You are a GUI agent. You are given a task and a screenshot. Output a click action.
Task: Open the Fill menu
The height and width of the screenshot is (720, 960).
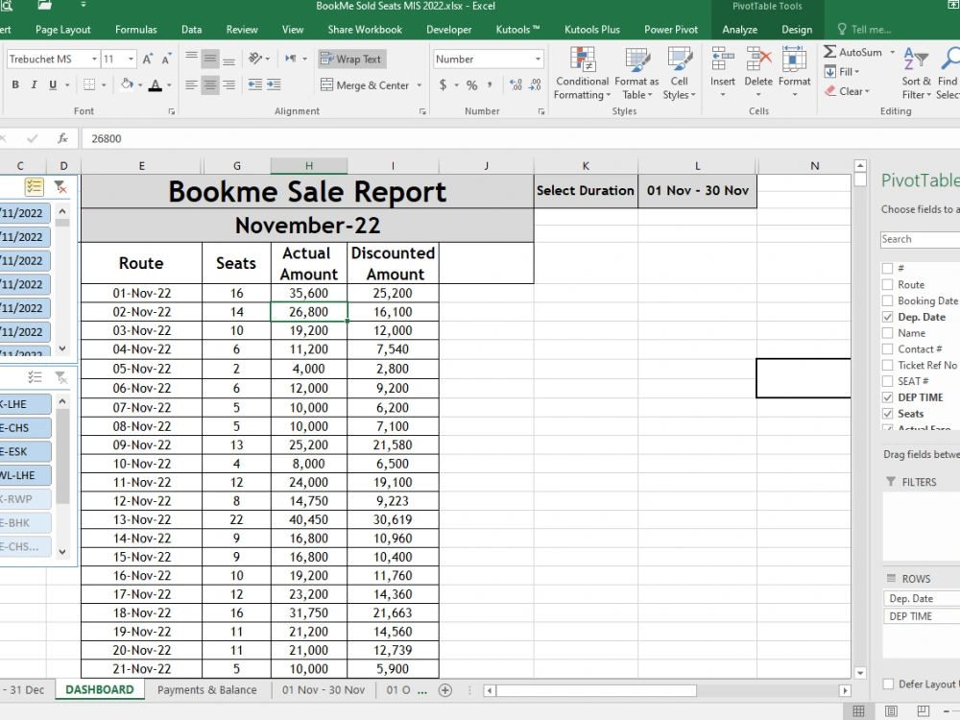click(x=843, y=72)
